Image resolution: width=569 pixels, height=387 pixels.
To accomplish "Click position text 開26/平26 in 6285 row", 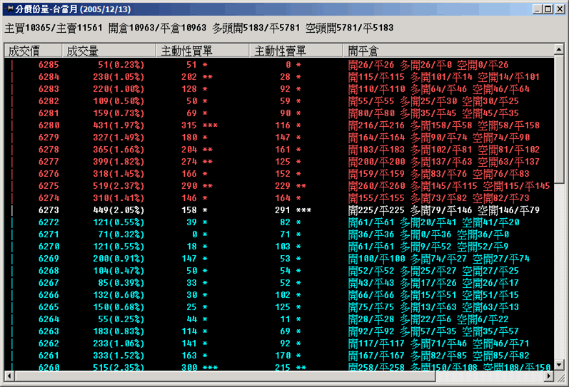I will [371, 65].
